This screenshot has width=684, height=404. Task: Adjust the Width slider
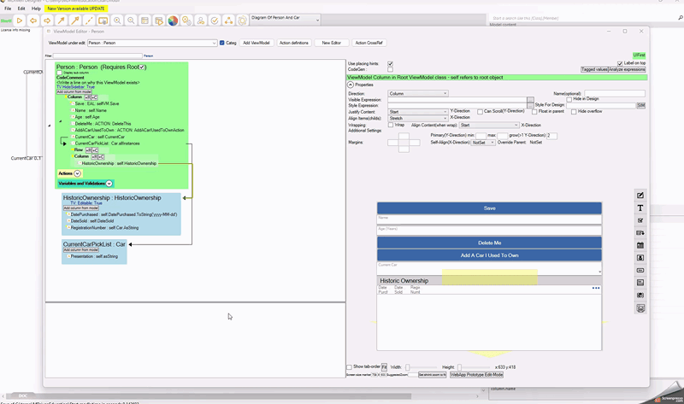(x=409, y=367)
